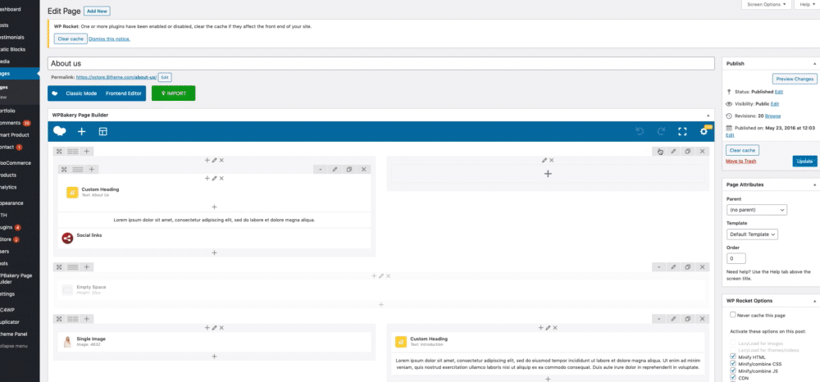Edit the Empty Space row
Image resolution: width=820 pixels, height=382 pixels.
coord(673,267)
